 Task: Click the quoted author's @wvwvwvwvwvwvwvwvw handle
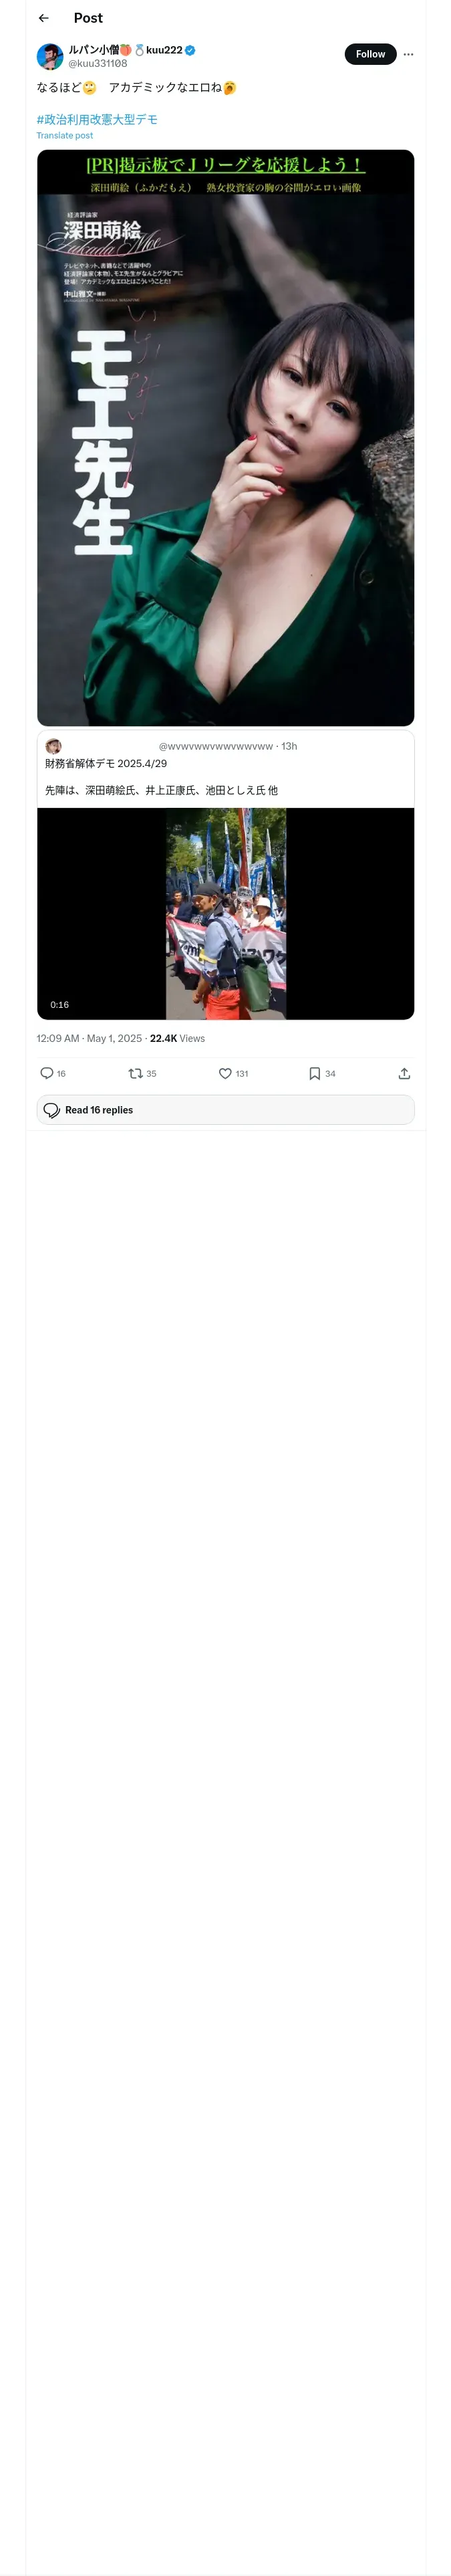coord(216,746)
